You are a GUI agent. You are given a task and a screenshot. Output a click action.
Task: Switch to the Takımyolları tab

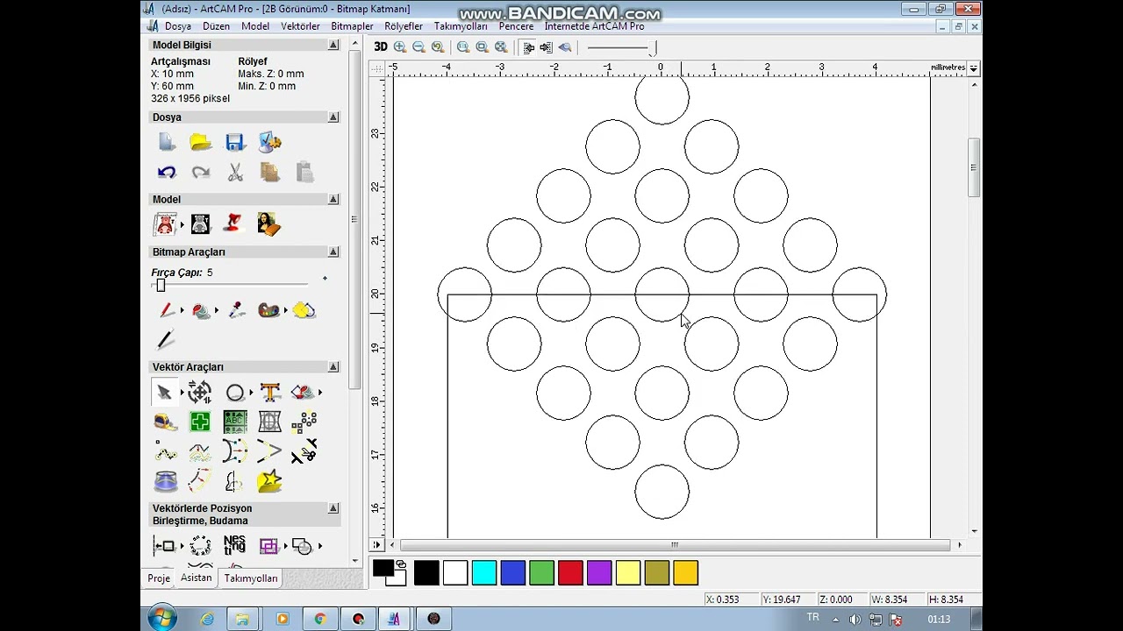[251, 578]
